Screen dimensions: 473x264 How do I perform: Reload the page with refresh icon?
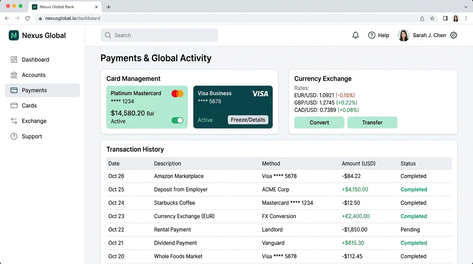click(x=27, y=18)
